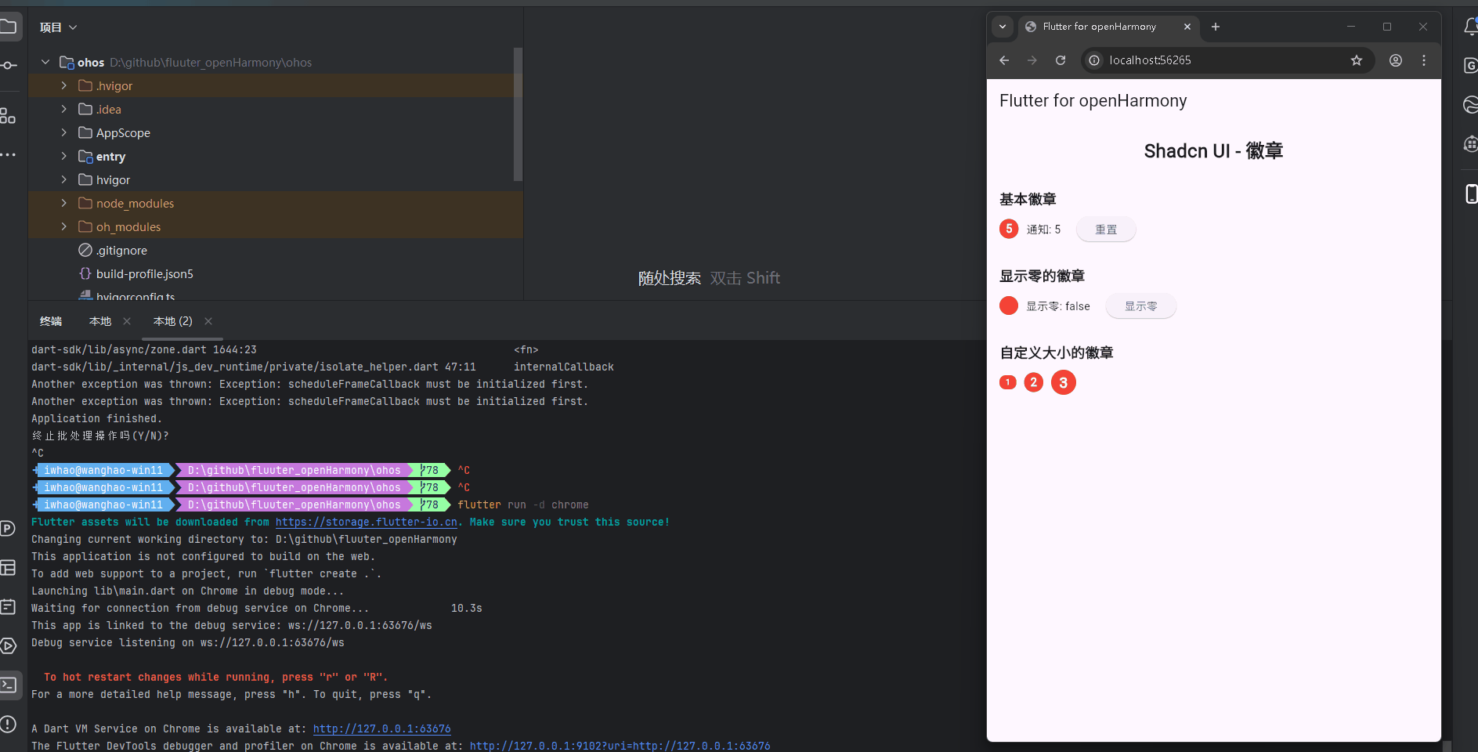Screen dimensions: 1478x752
Task: Click the 通知: 5 label
Action: point(1044,230)
